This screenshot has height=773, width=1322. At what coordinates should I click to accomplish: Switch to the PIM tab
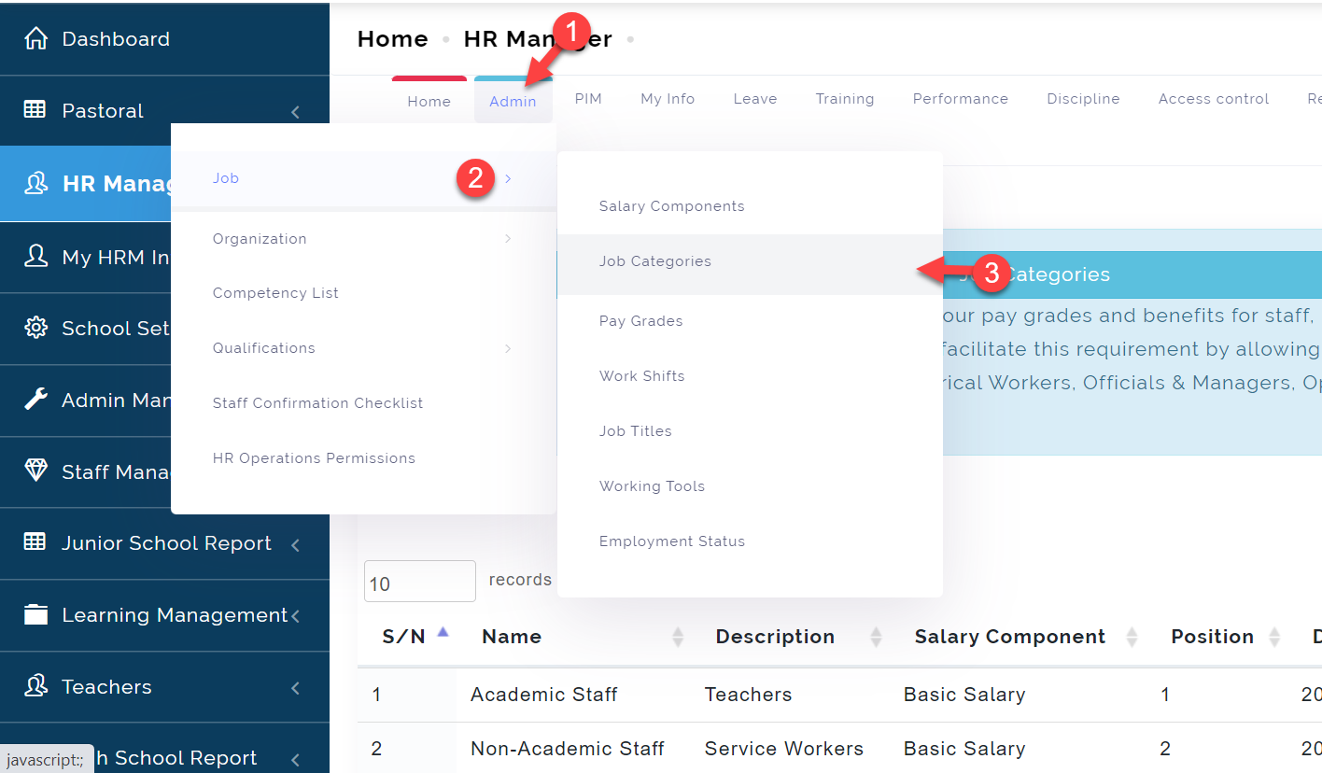[x=588, y=99]
